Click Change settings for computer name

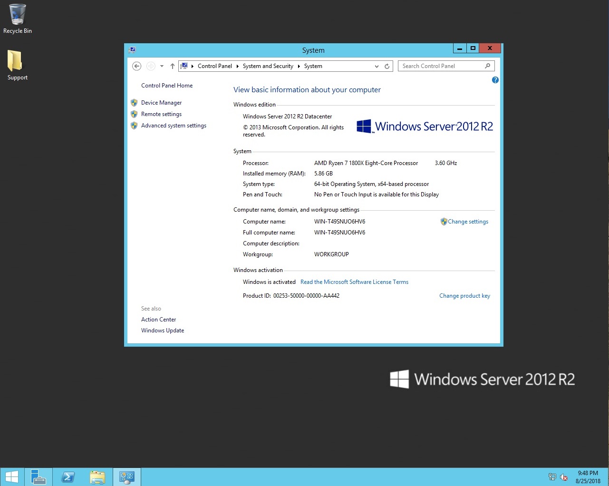coord(468,222)
